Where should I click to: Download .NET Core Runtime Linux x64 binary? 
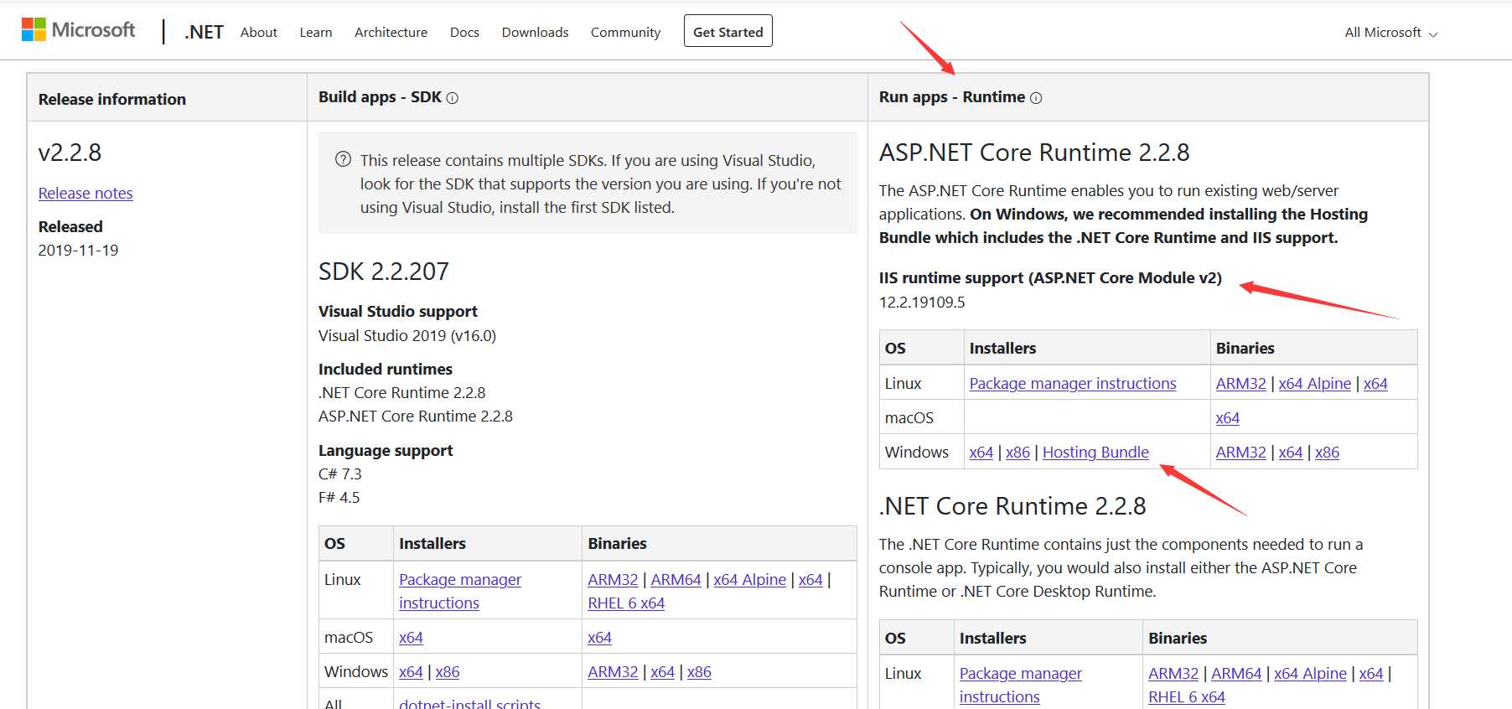[1371, 673]
